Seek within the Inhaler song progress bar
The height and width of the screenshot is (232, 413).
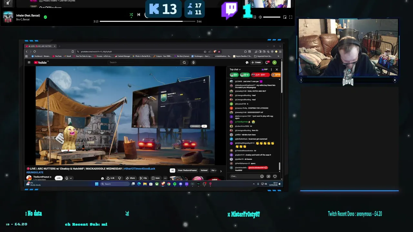(147, 22)
